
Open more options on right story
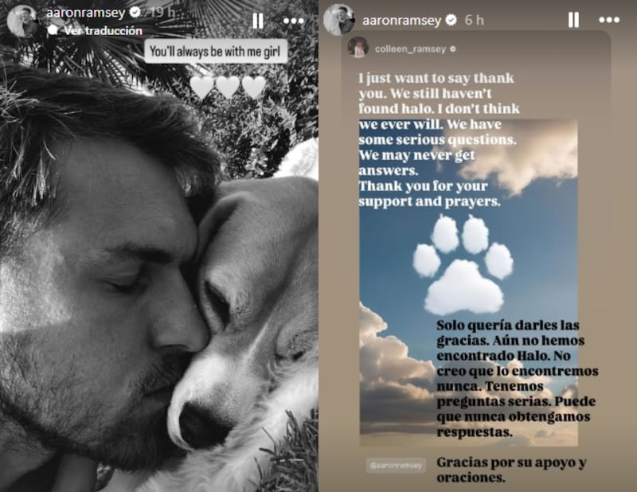click(x=609, y=20)
